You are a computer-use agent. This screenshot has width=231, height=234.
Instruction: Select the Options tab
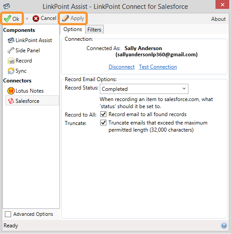tap(73, 29)
